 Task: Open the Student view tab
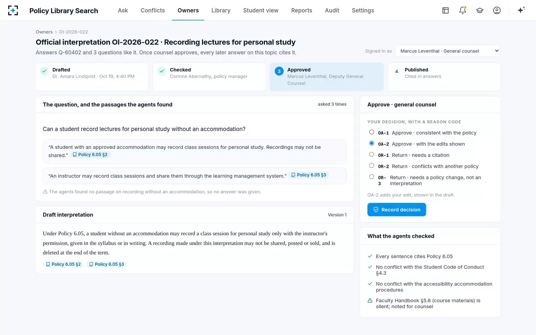tap(261, 10)
